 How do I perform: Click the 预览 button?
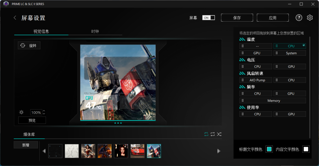coord(32,120)
